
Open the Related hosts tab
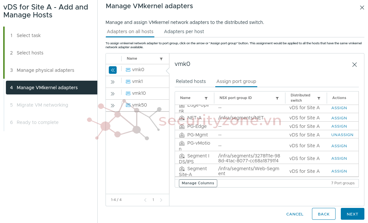[191, 81]
